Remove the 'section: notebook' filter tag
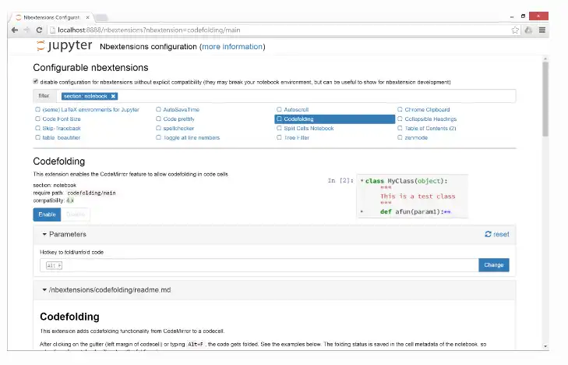The width and height of the screenshot is (568, 365). [113, 96]
